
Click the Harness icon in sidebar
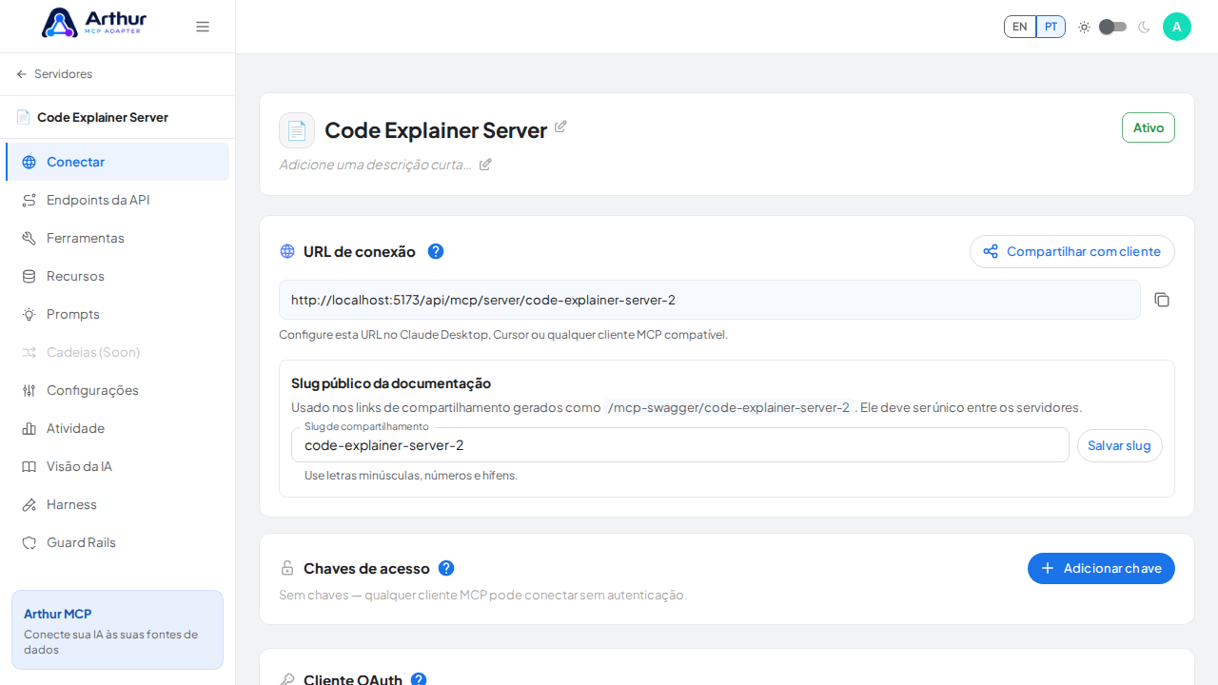29,504
